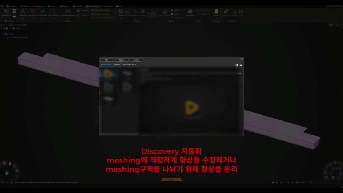Click the Open... button in the welcome dialog
Screen dimensions: 343x193
(x=122, y=60)
